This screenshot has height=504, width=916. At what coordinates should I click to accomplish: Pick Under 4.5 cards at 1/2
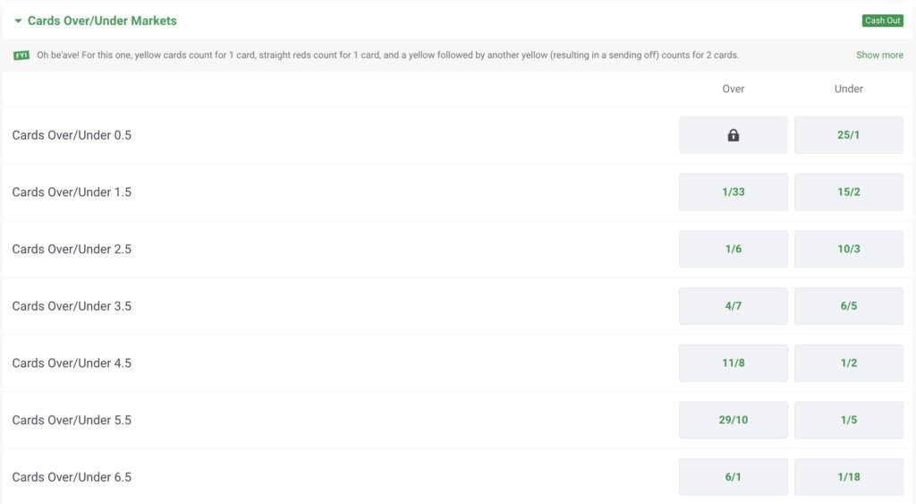pyautogui.click(x=848, y=363)
